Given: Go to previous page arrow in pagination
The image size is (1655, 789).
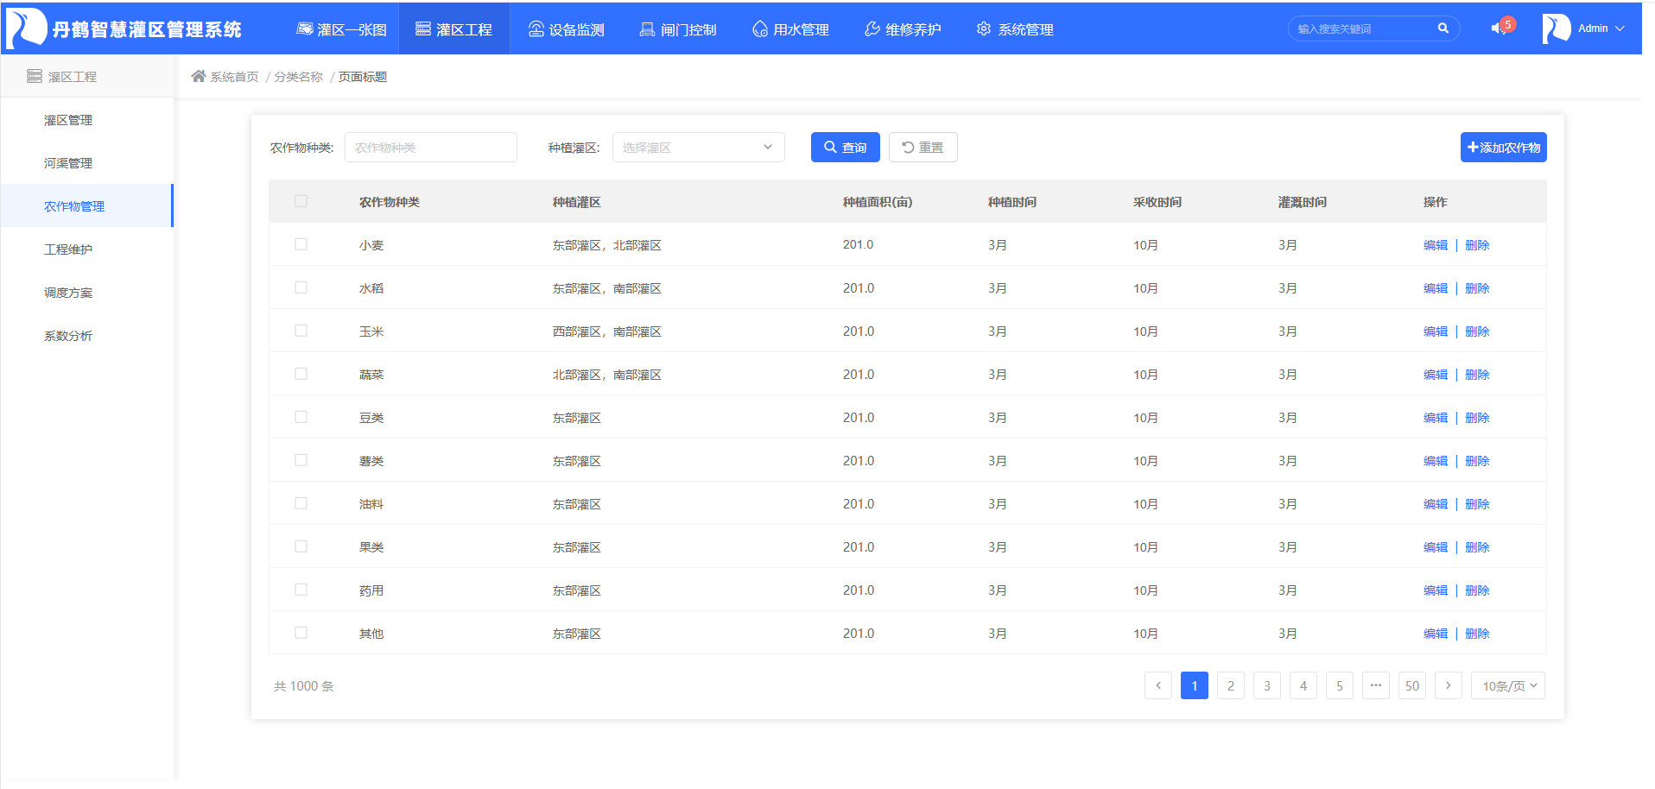Looking at the screenshot, I should 1158,685.
